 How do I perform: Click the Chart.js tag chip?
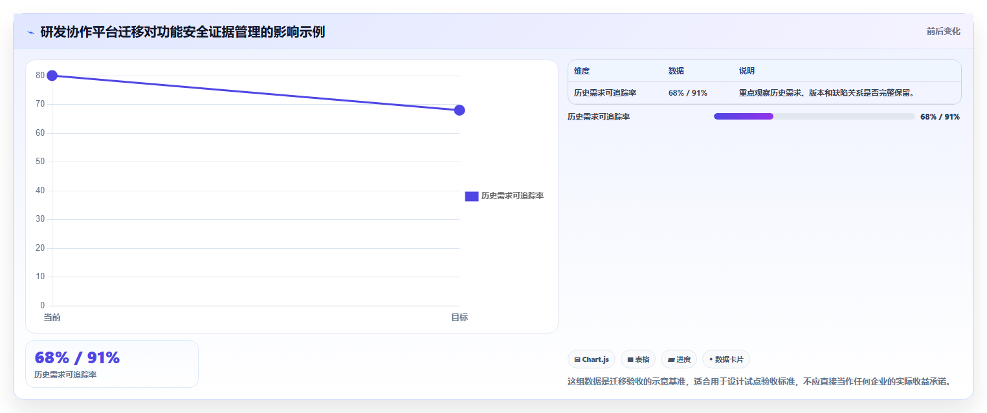(x=592, y=359)
